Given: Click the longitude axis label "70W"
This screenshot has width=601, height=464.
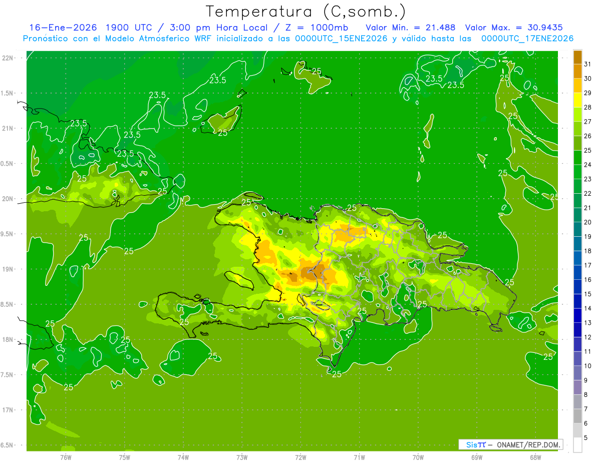Looking at the screenshot, I should pyautogui.click(x=418, y=457).
